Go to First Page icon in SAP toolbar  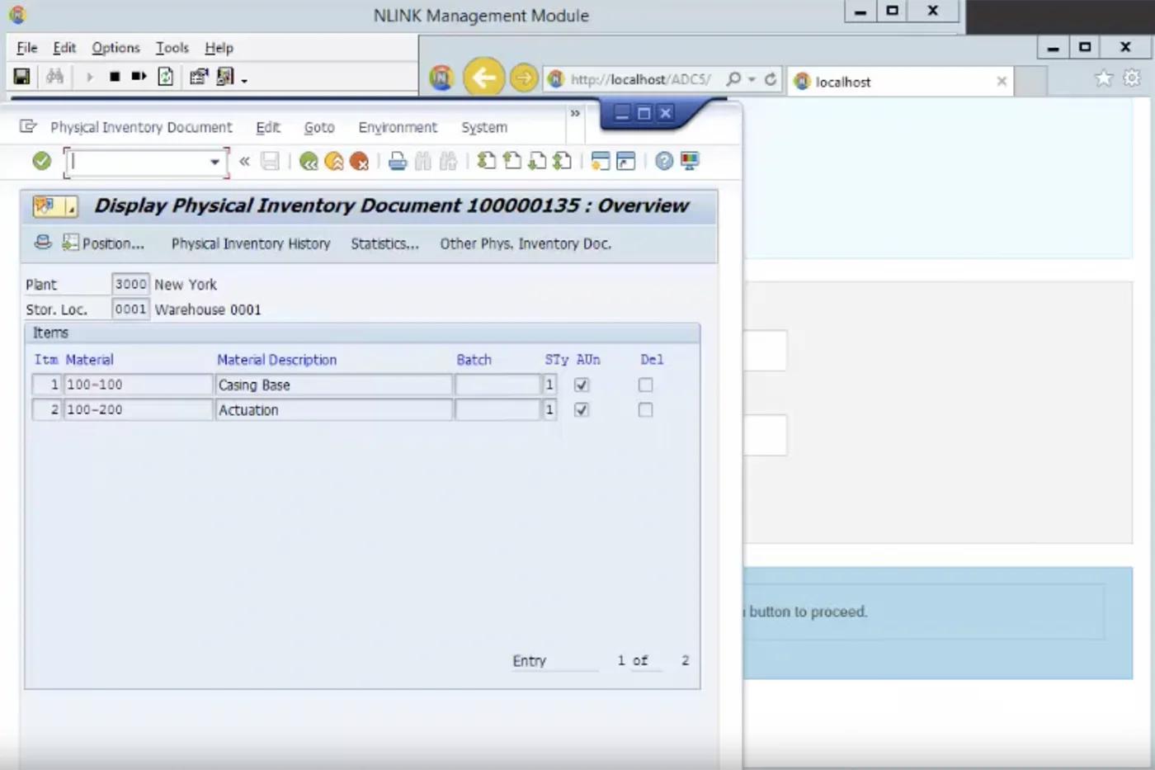[487, 161]
